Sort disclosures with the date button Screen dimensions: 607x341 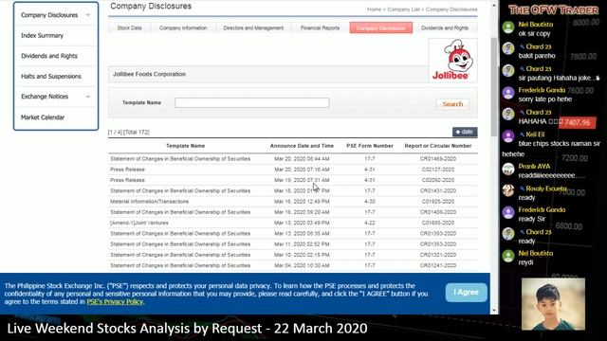click(x=465, y=132)
